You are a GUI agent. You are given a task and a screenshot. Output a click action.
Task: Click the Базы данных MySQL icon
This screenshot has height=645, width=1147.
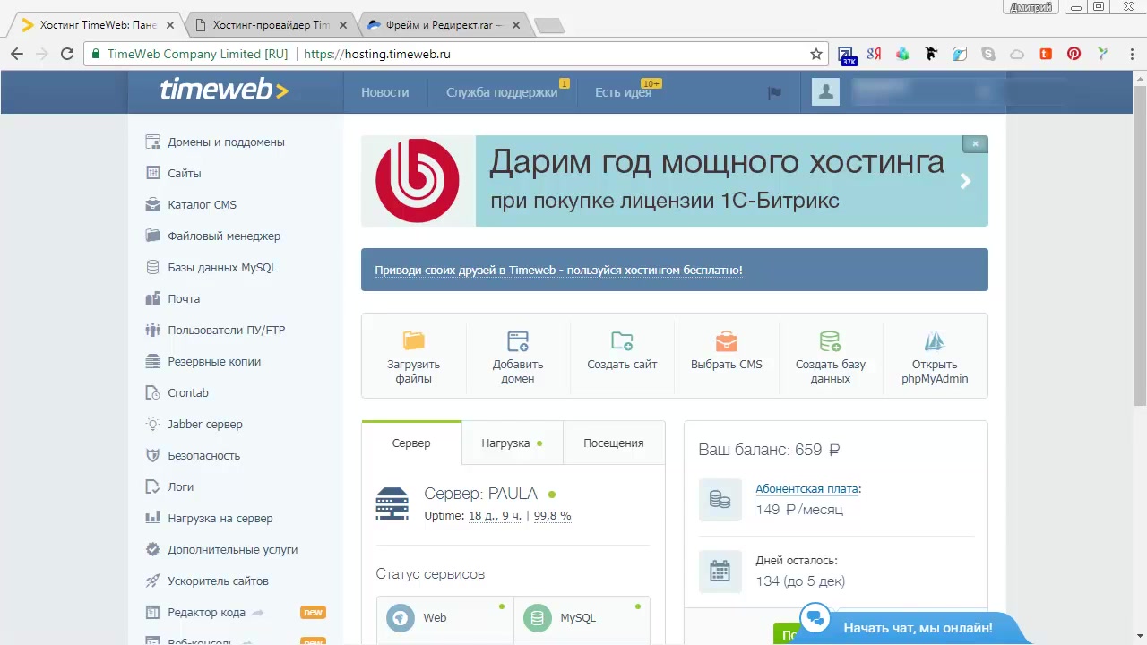152,267
